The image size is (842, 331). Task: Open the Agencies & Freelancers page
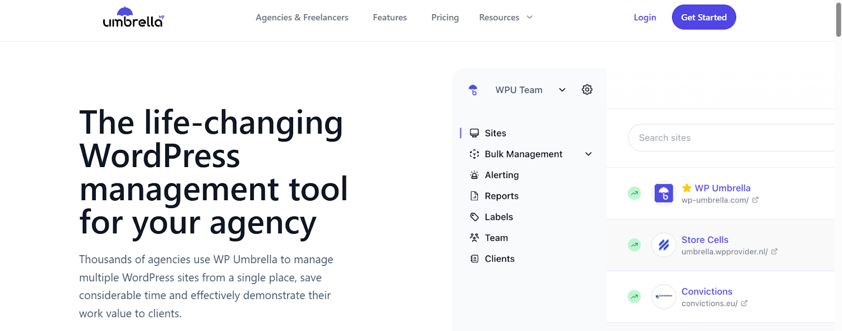pos(302,17)
